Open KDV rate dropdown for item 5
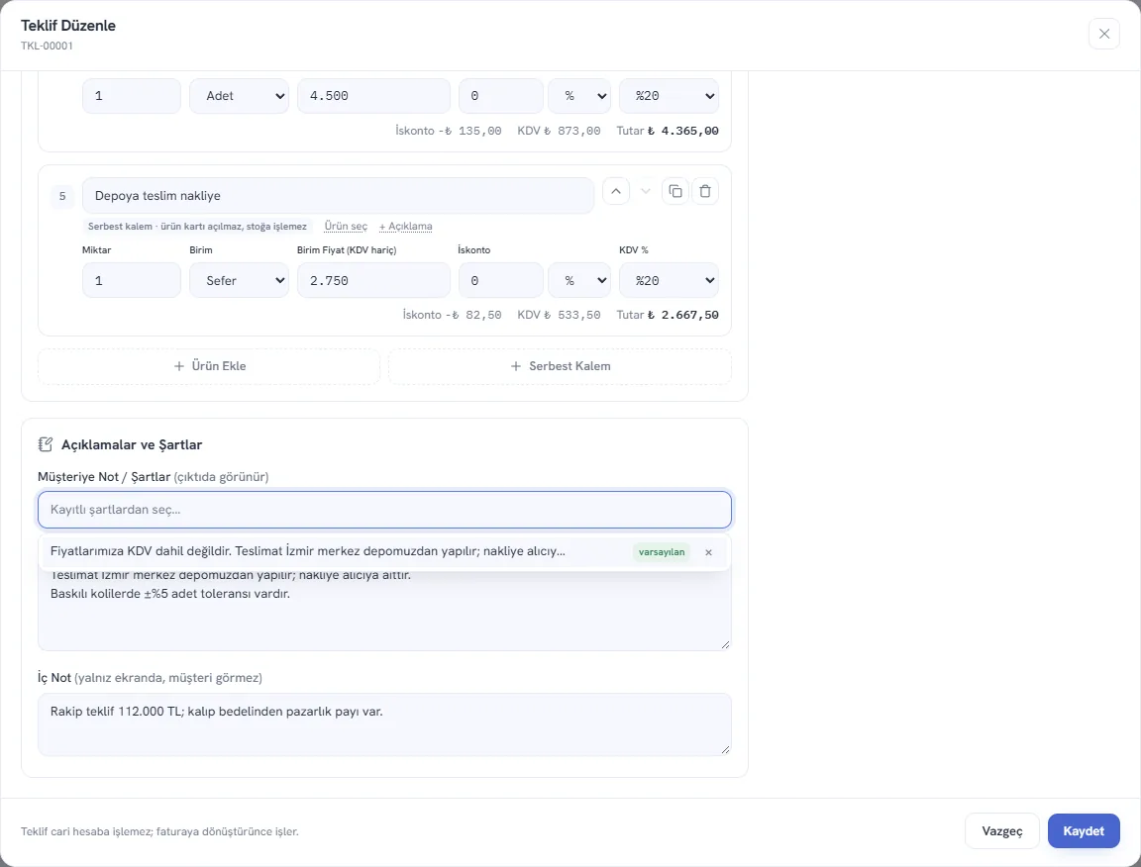The image size is (1141, 867). pos(669,281)
